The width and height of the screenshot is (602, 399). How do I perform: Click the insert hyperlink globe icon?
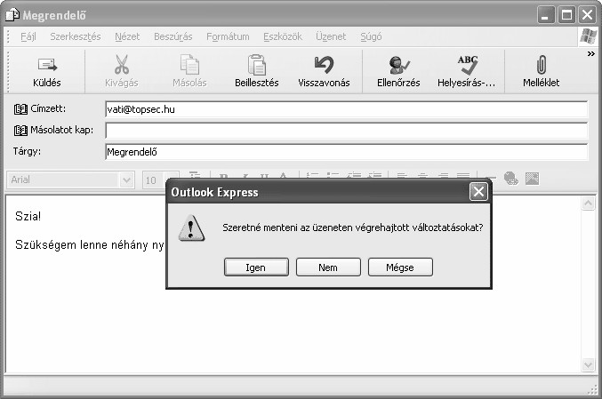(x=511, y=179)
